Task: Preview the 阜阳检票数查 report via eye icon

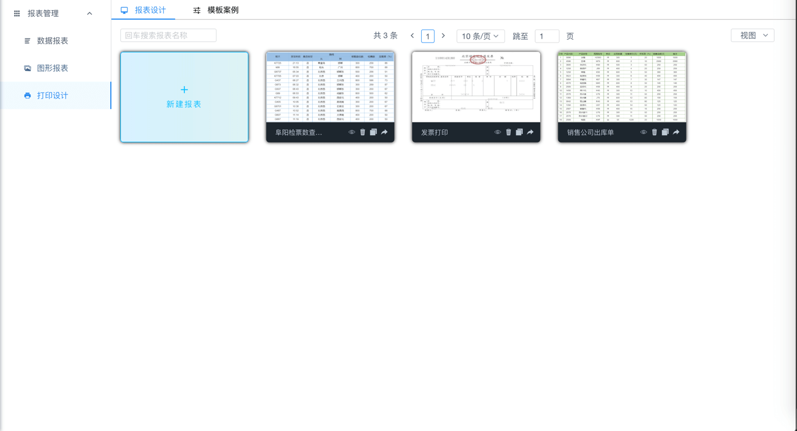Action: coord(352,132)
